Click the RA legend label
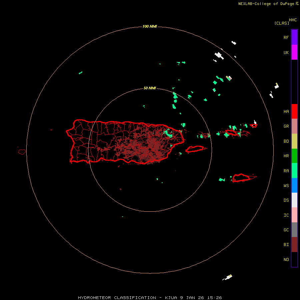This screenshot has height=300, width=300. click(x=286, y=171)
